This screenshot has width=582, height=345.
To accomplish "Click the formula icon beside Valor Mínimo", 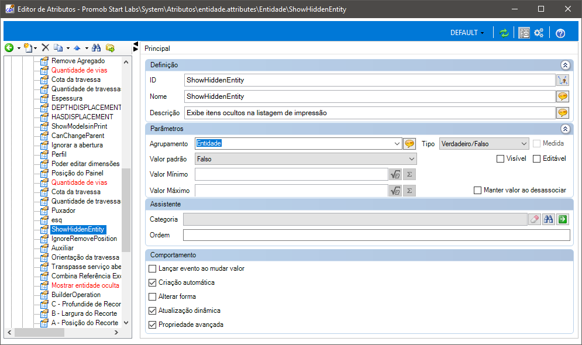I will 395,174.
